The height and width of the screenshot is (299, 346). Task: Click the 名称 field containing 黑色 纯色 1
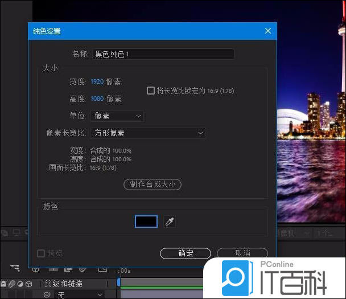tap(163, 54)
